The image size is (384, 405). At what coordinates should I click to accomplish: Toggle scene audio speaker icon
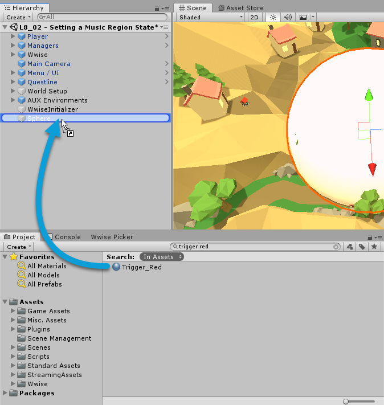[288, 18]
